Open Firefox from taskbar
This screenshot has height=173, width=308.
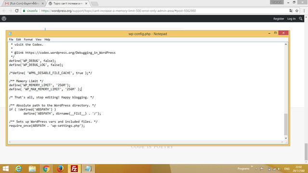tap(60, 169)
